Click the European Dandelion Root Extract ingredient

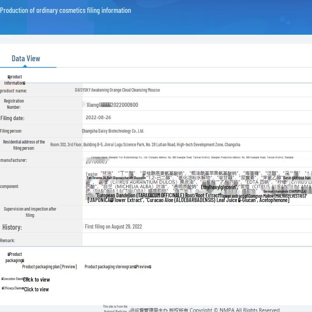click(x=158, y=195)
